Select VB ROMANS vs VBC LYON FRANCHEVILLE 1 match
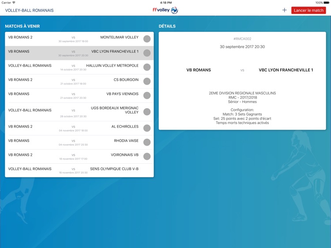The width and height of the screenshot is (331, 248). click(79, 53)
